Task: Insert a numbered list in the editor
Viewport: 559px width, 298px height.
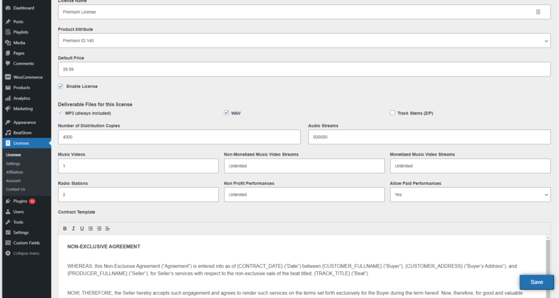Action: 91,228
